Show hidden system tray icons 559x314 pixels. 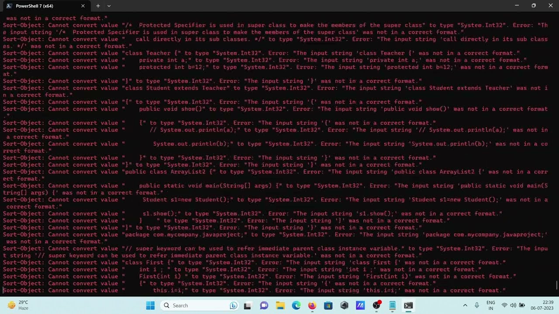[465, 305]
